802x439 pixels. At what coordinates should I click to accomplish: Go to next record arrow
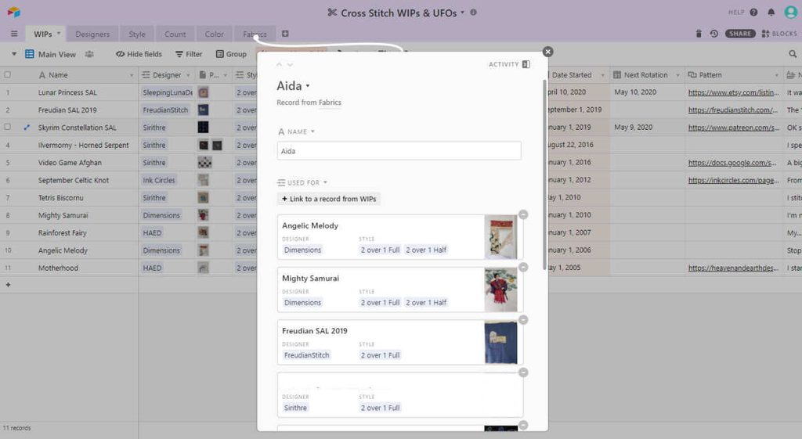tap(290, 64)
